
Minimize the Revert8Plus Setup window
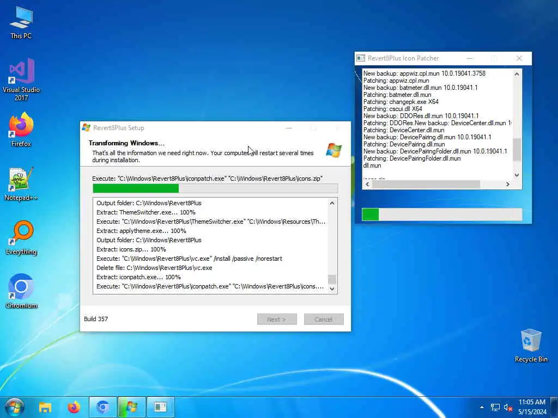(289, 127)
